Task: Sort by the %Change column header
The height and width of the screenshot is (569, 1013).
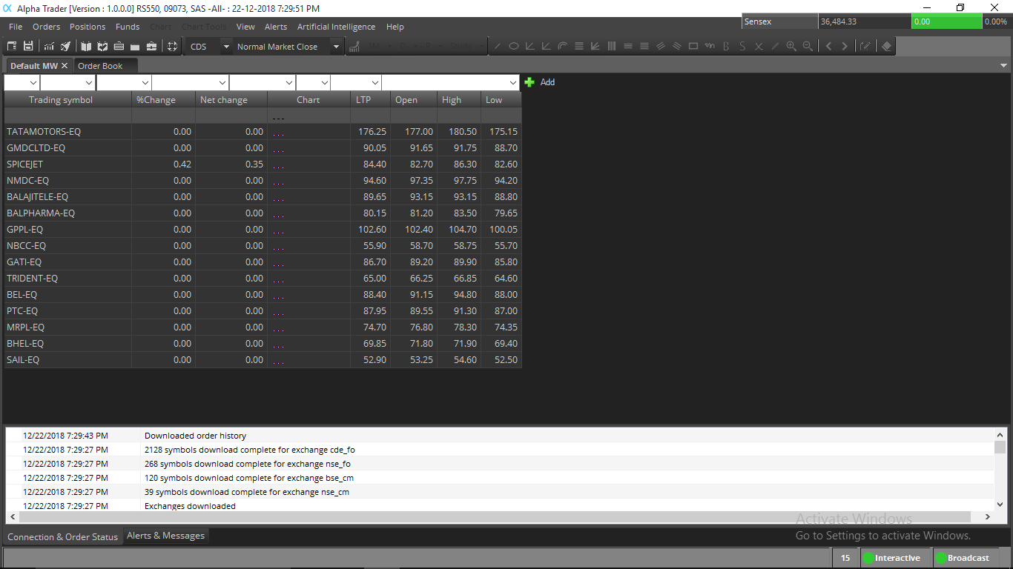Action: pos(156,100)
